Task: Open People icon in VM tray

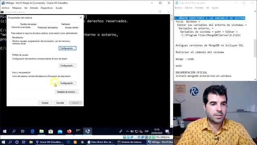Action: (121, 131)
